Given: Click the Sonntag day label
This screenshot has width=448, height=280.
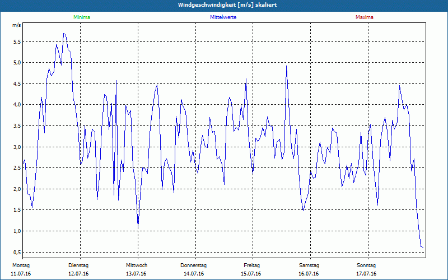Looking at the screenshot, I should click(x=366, y=265).
